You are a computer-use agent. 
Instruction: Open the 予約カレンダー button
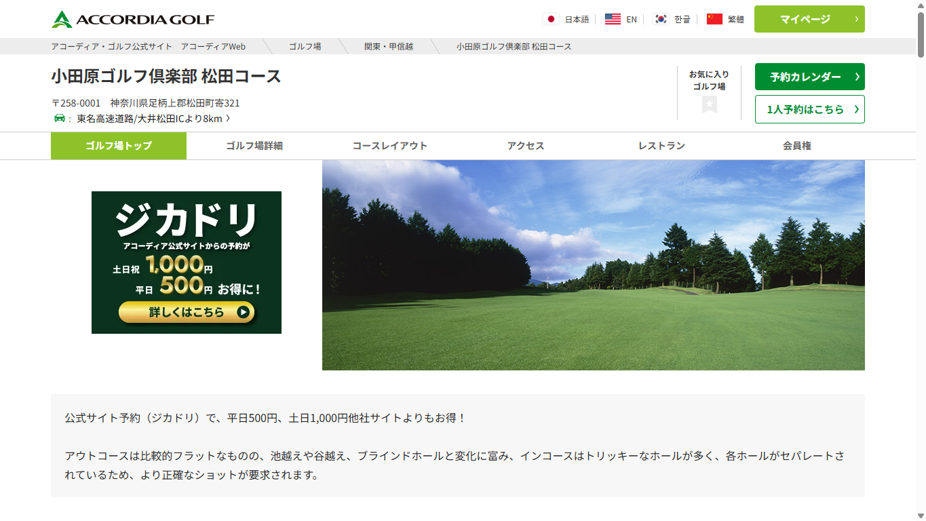(809, 77)
